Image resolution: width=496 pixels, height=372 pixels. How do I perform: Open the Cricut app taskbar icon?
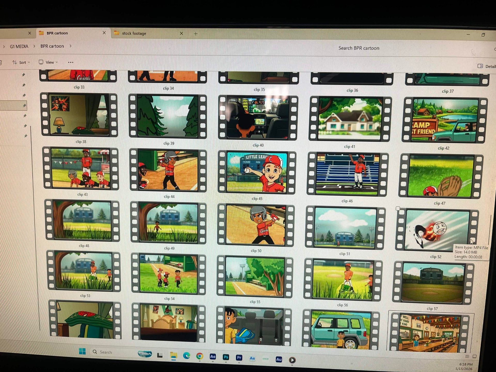pos(266,359)
